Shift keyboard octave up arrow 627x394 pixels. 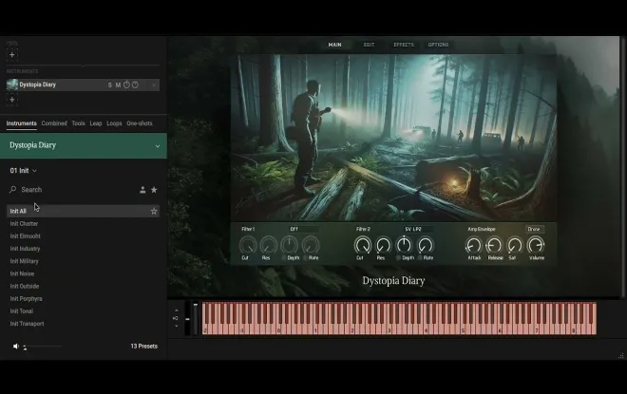[177, 310]
